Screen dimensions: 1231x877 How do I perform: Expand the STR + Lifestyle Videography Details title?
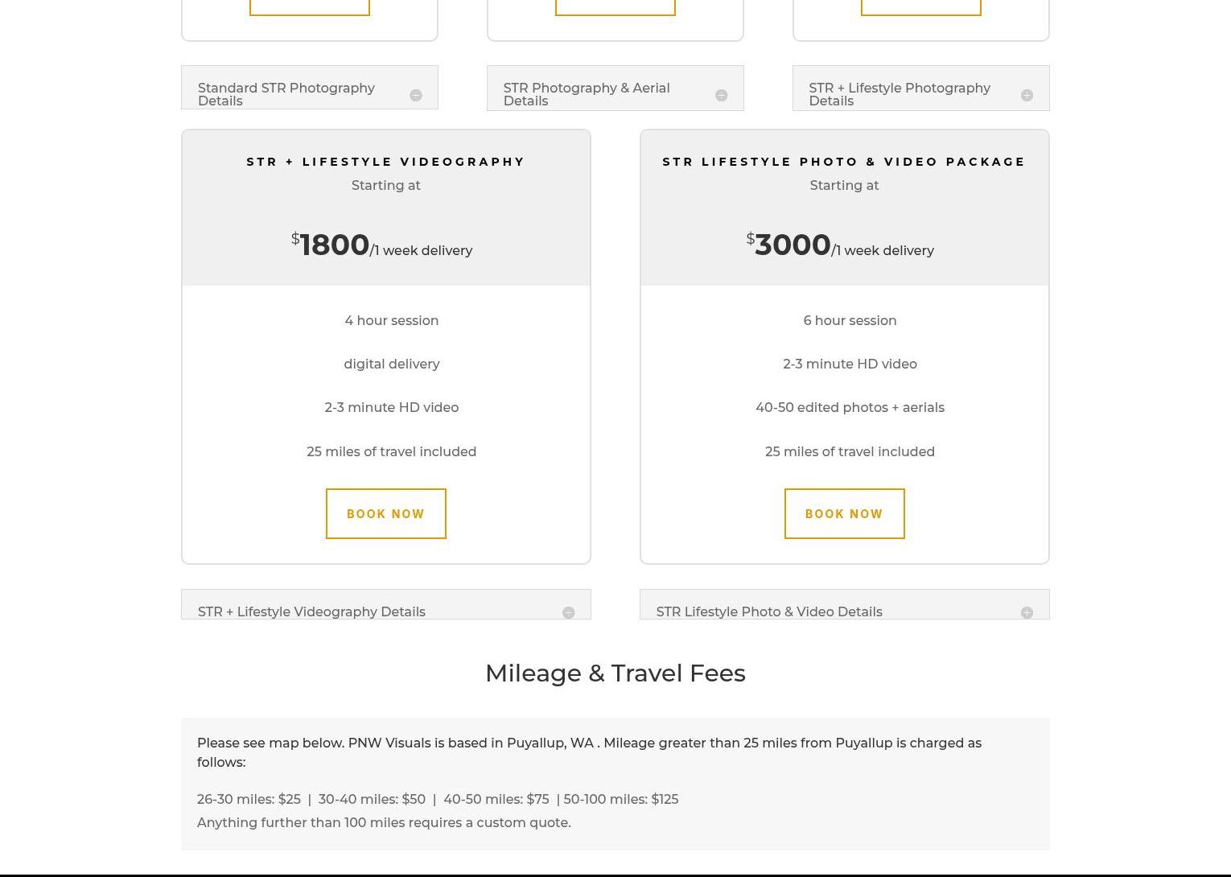tap(311, 611)
